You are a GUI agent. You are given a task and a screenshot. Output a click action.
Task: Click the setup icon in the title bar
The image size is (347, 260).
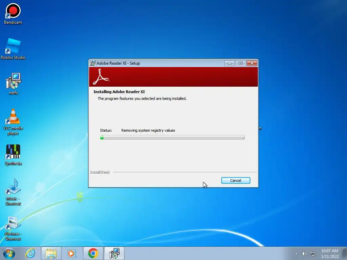[x=93, y=63]
